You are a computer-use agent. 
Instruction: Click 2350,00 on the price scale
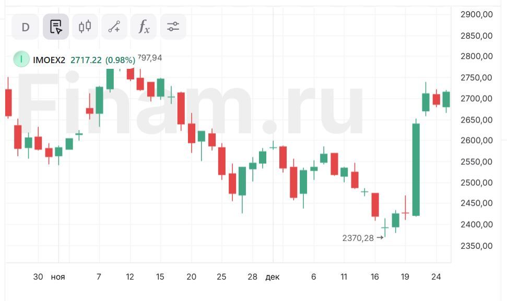click(476, 246)
